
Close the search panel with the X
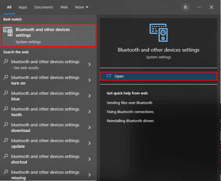(x=212, y=7)
